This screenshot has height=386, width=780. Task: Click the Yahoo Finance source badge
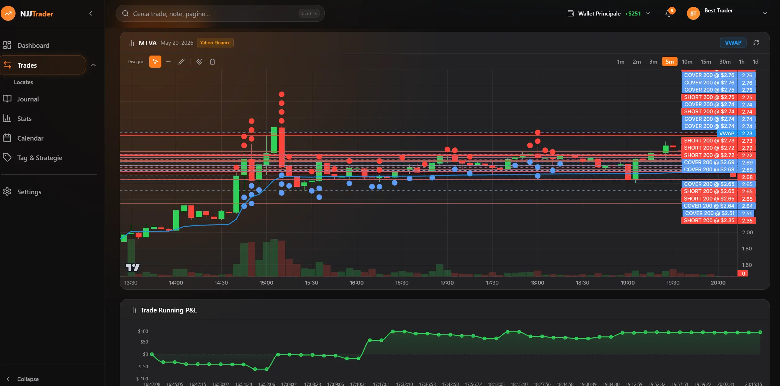(x=215, y=43)
